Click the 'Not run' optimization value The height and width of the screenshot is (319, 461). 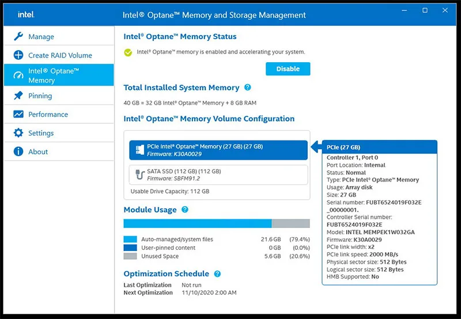(x=191, y=285)
